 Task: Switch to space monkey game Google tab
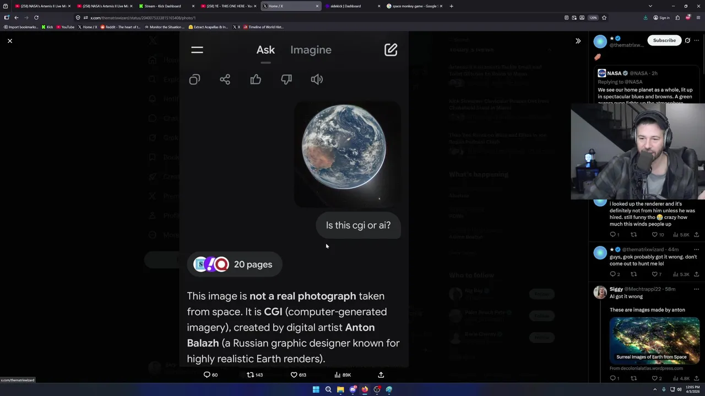click(x=414, y=6)
